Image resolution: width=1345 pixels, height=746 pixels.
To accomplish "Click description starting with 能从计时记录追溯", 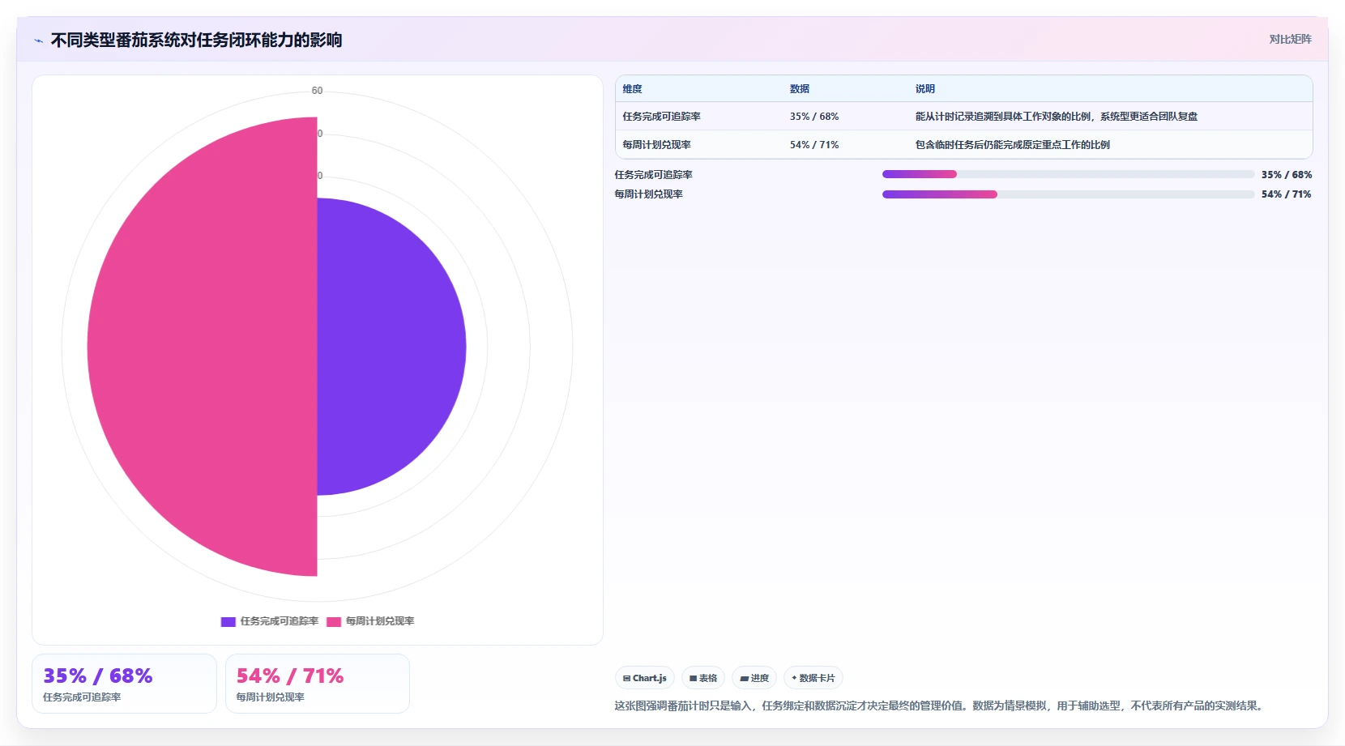I will (1057, 117).
